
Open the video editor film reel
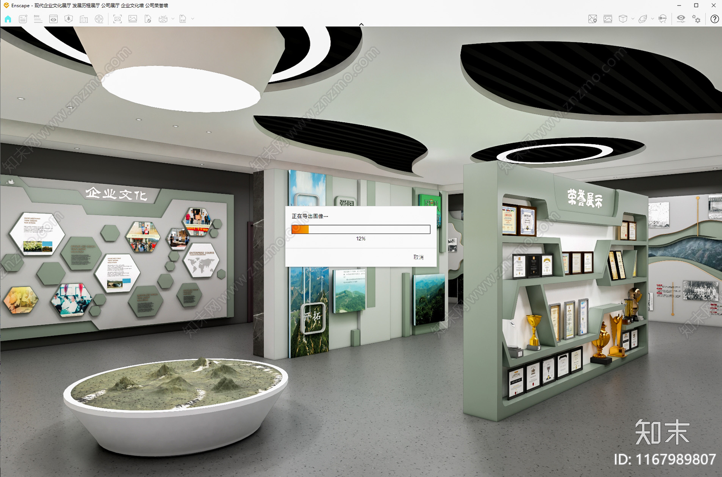point(99,19)
